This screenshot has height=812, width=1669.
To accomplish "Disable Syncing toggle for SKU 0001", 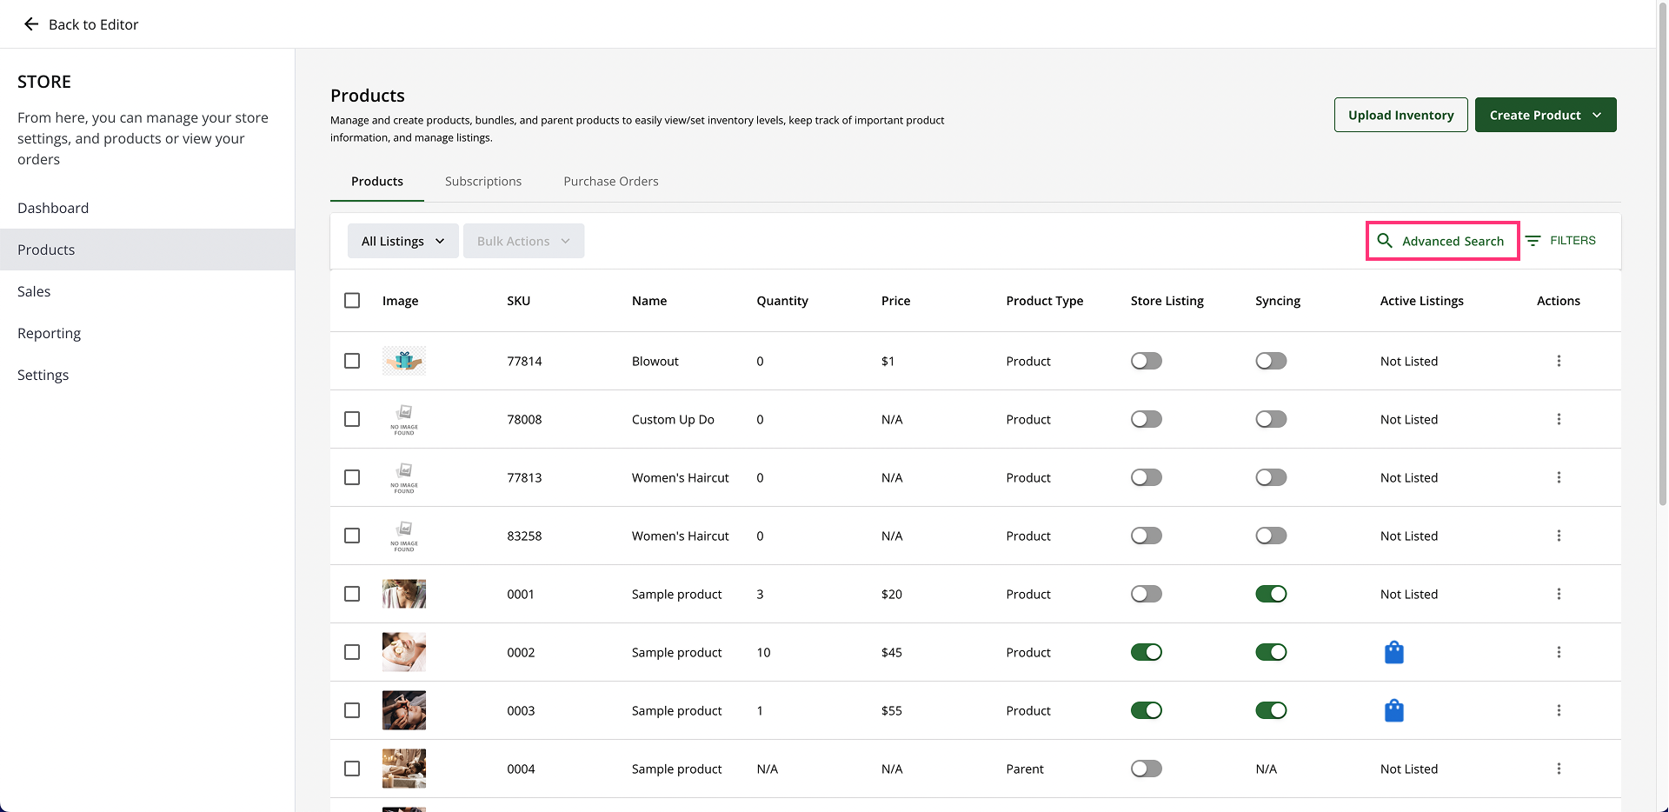I will 1271,594.
